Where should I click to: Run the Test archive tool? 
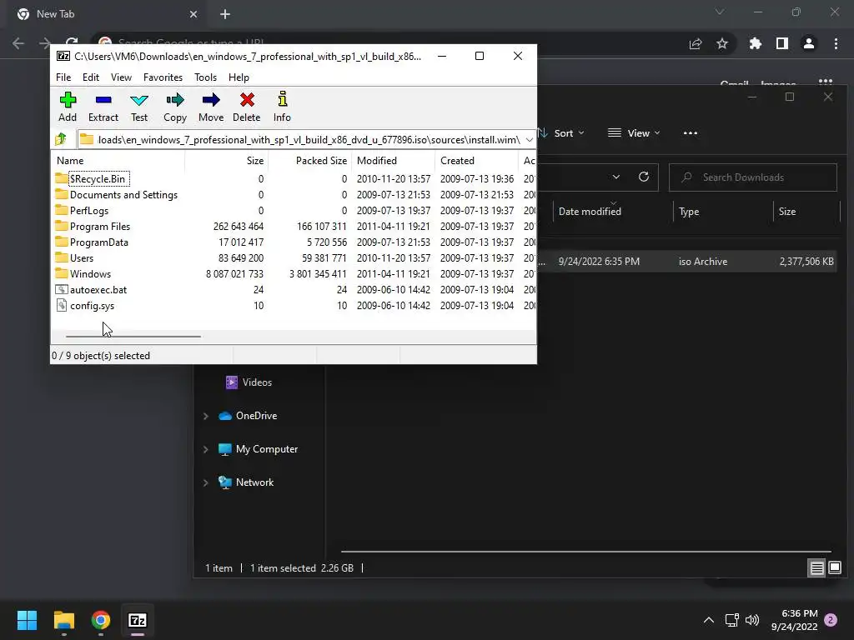[x=139, y=107]
